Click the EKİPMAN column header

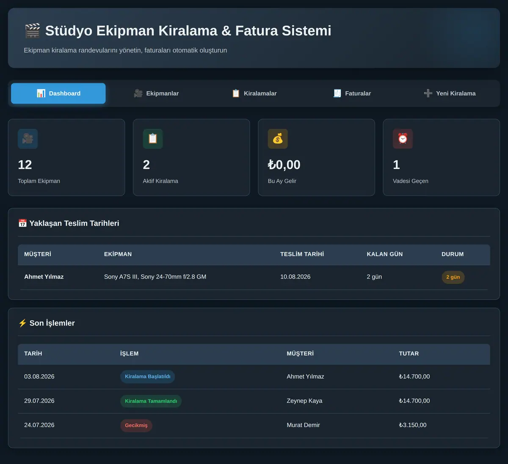pyautogui.click(x=118, y=254)
